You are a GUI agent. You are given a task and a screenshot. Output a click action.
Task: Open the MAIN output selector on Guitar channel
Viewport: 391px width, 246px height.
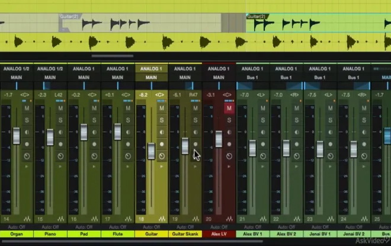coord(152,78)
